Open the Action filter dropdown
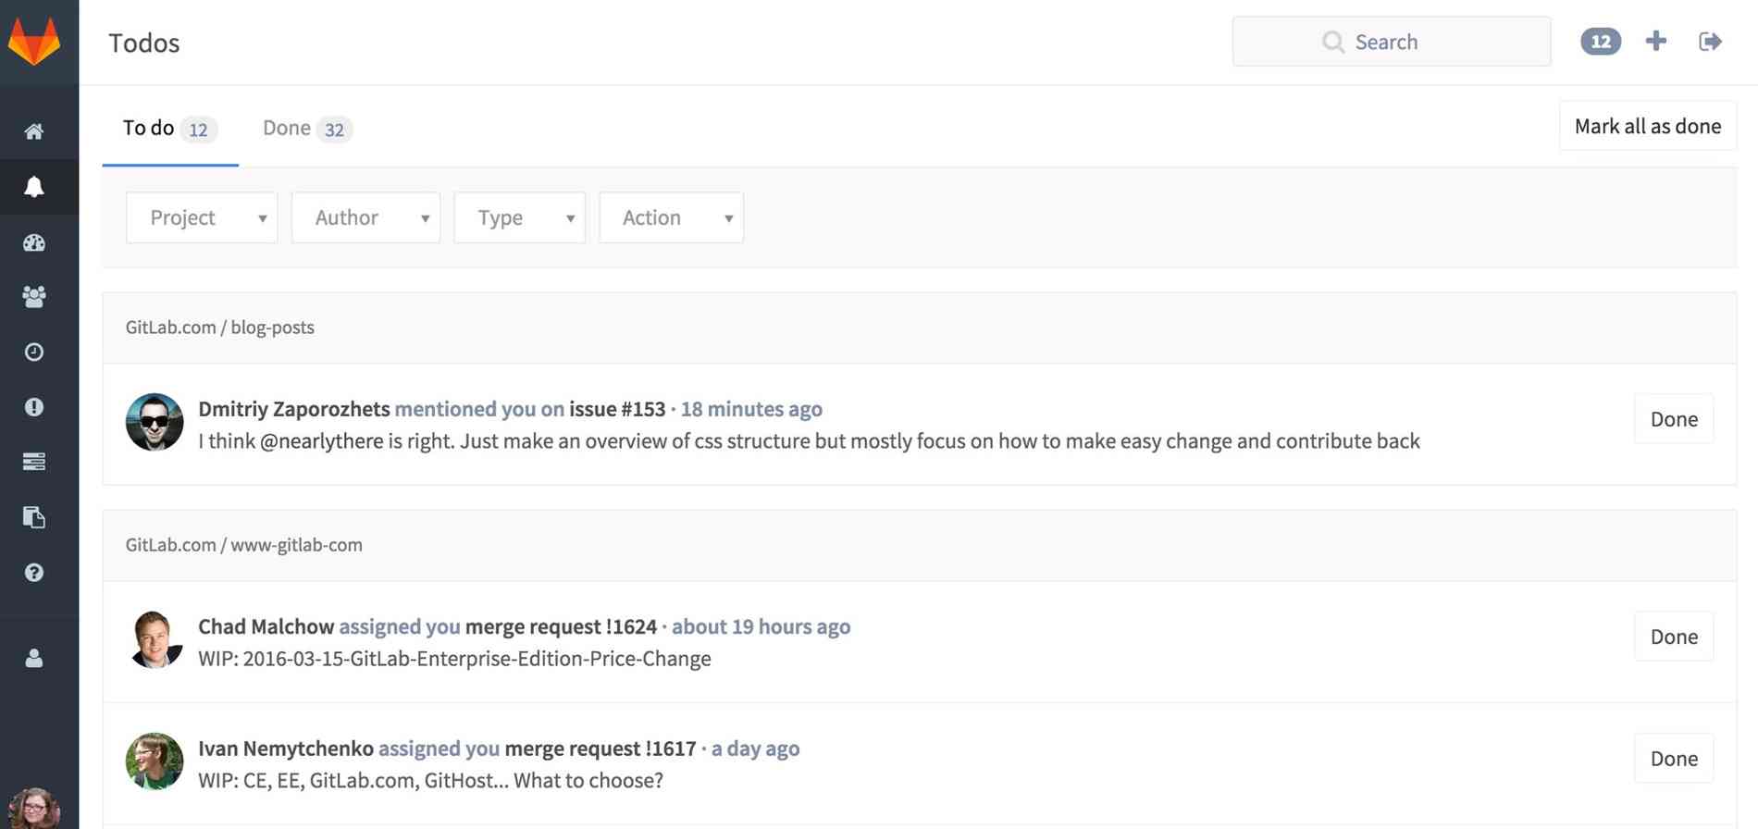This screenshot has height=829, width=1758. (671, 217)
